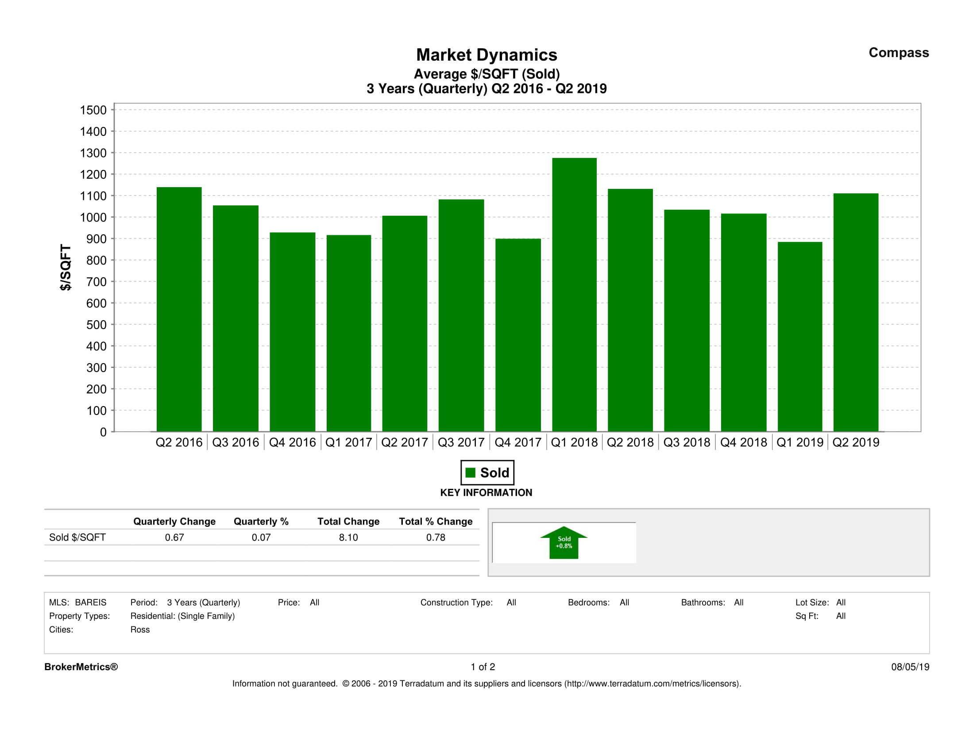This screenshot has width=973, height=752.
Task: Click the $/SQFT y-axis label
Action: tap(66, 267)
